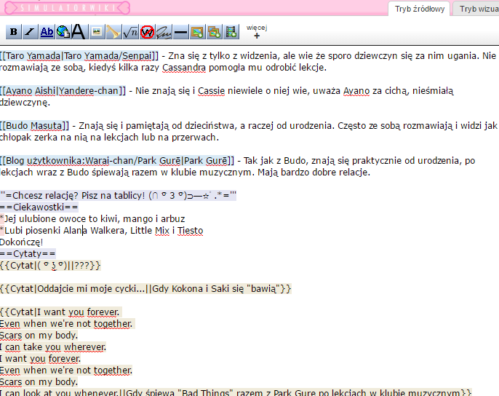The image size is (499, 396).
Task: Insert your signature with the signature icon
Action: click(164, 32)
